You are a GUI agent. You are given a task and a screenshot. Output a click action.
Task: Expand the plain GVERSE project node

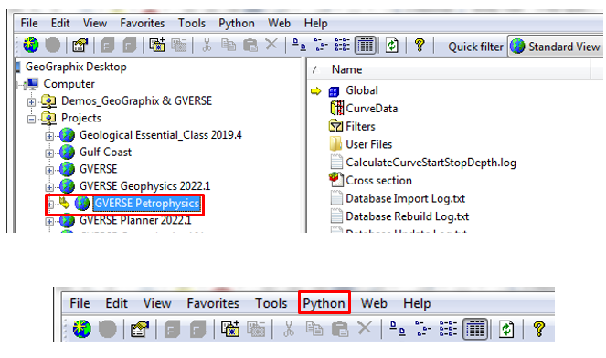(x=49, y=170)
